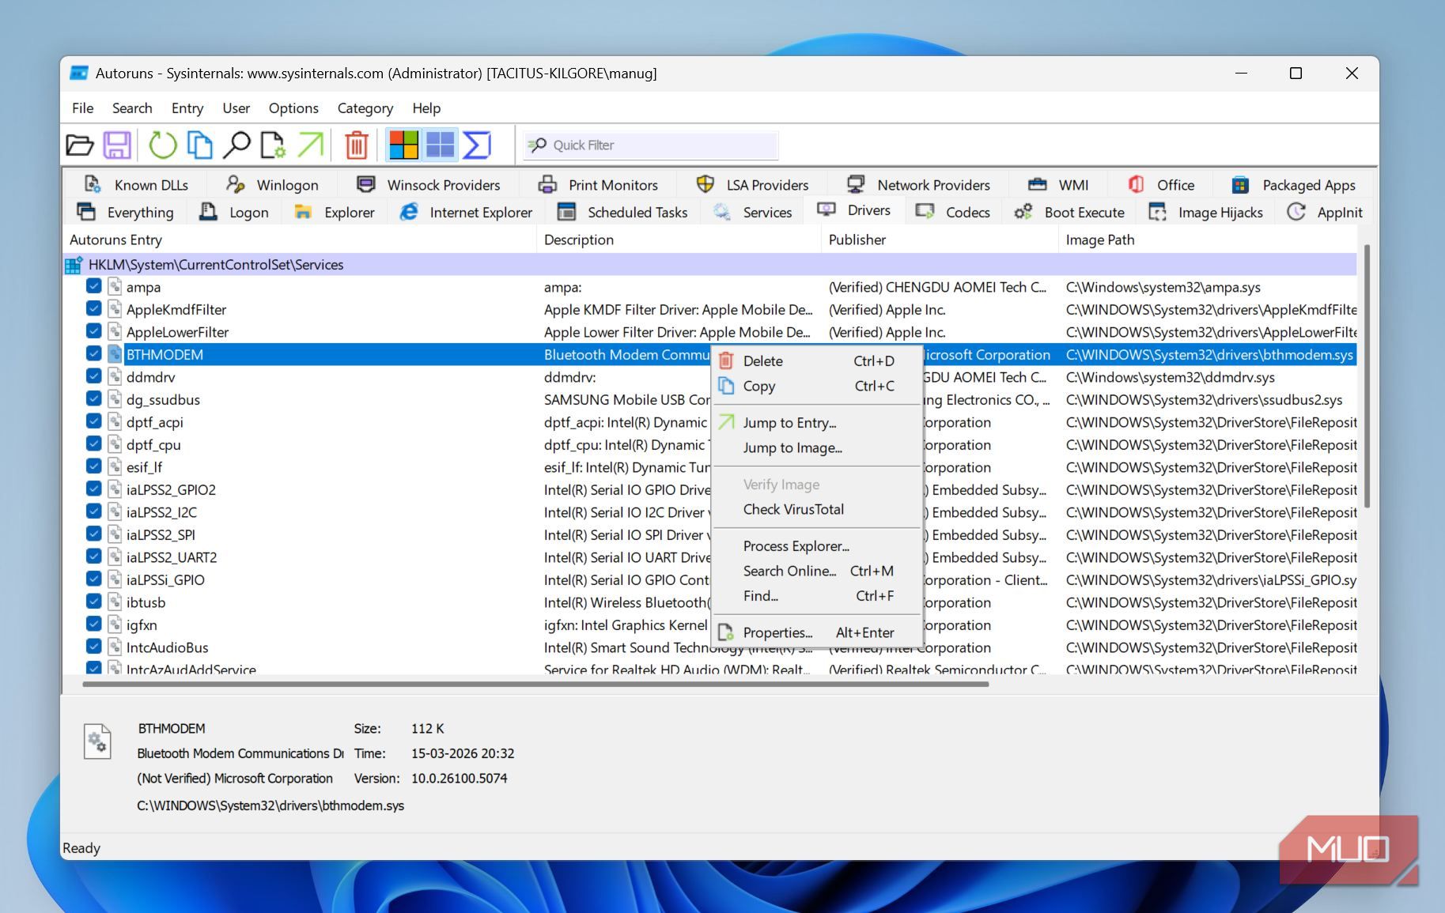Viewport: 1445px width, 913px height.
Task: Click the driver file icon in details pane
Action: pyautogui.click(x=97, y=741)
